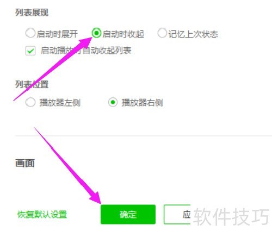Click the 画面 section heading

[x=25, y=163]
